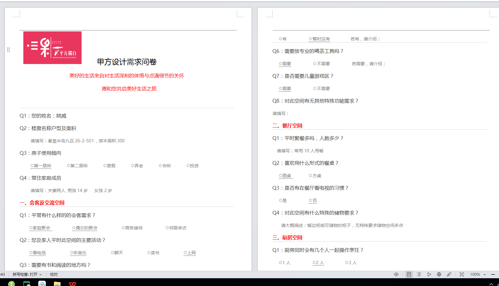499x286 pixels.
Task: Open the WPS Office taskbar icon
Action: click(x=72, y=284)
